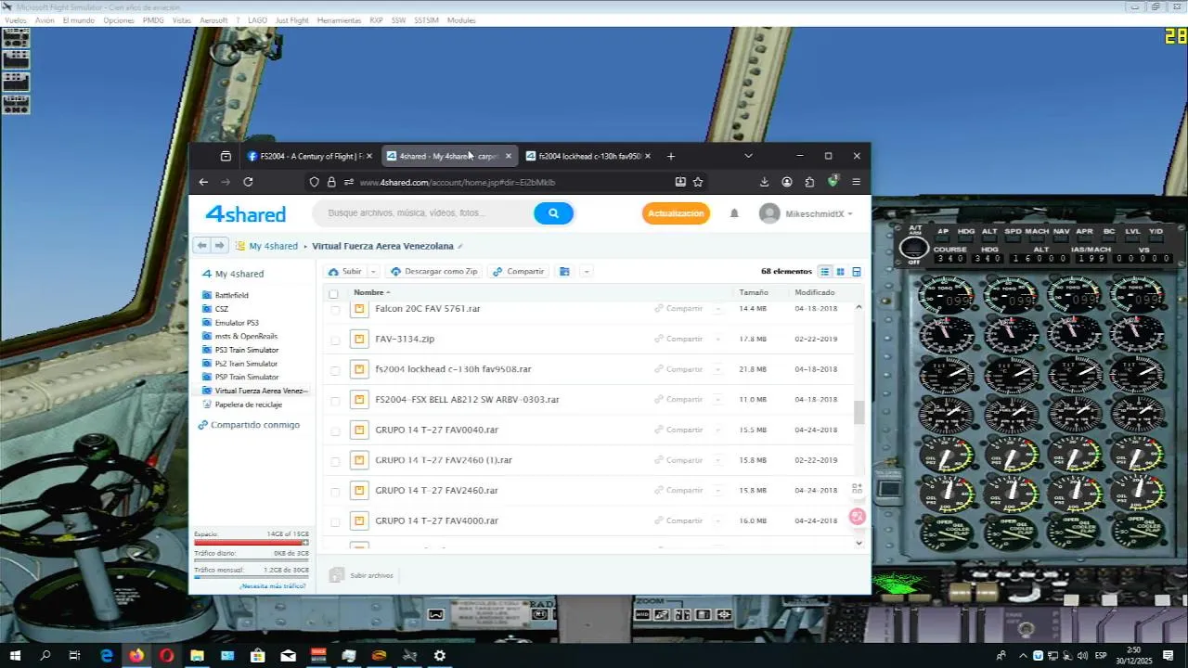1188x668 pixels.
Task: Check the GRUPO 14 T-27 FAV0040.rar checkbox
Action: point(335,430)
